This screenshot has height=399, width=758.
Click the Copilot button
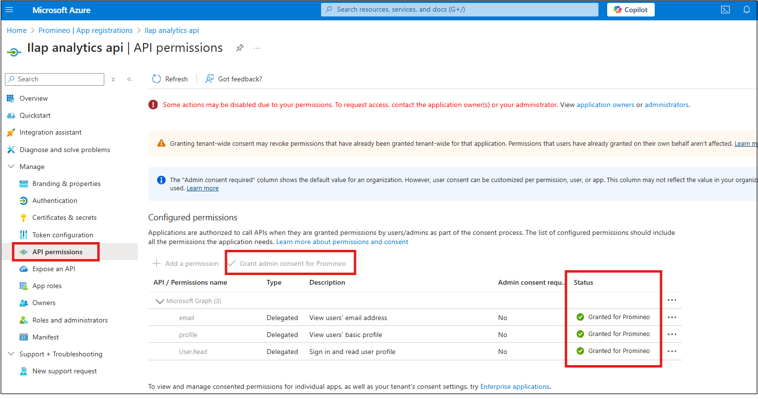point(630,10)
